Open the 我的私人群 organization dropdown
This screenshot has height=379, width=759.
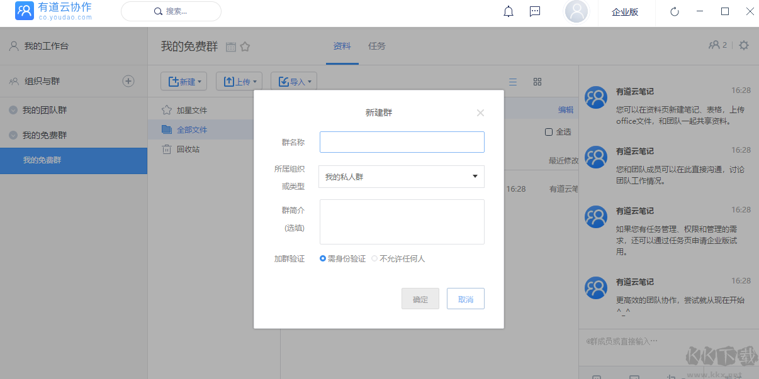[402, 177]
